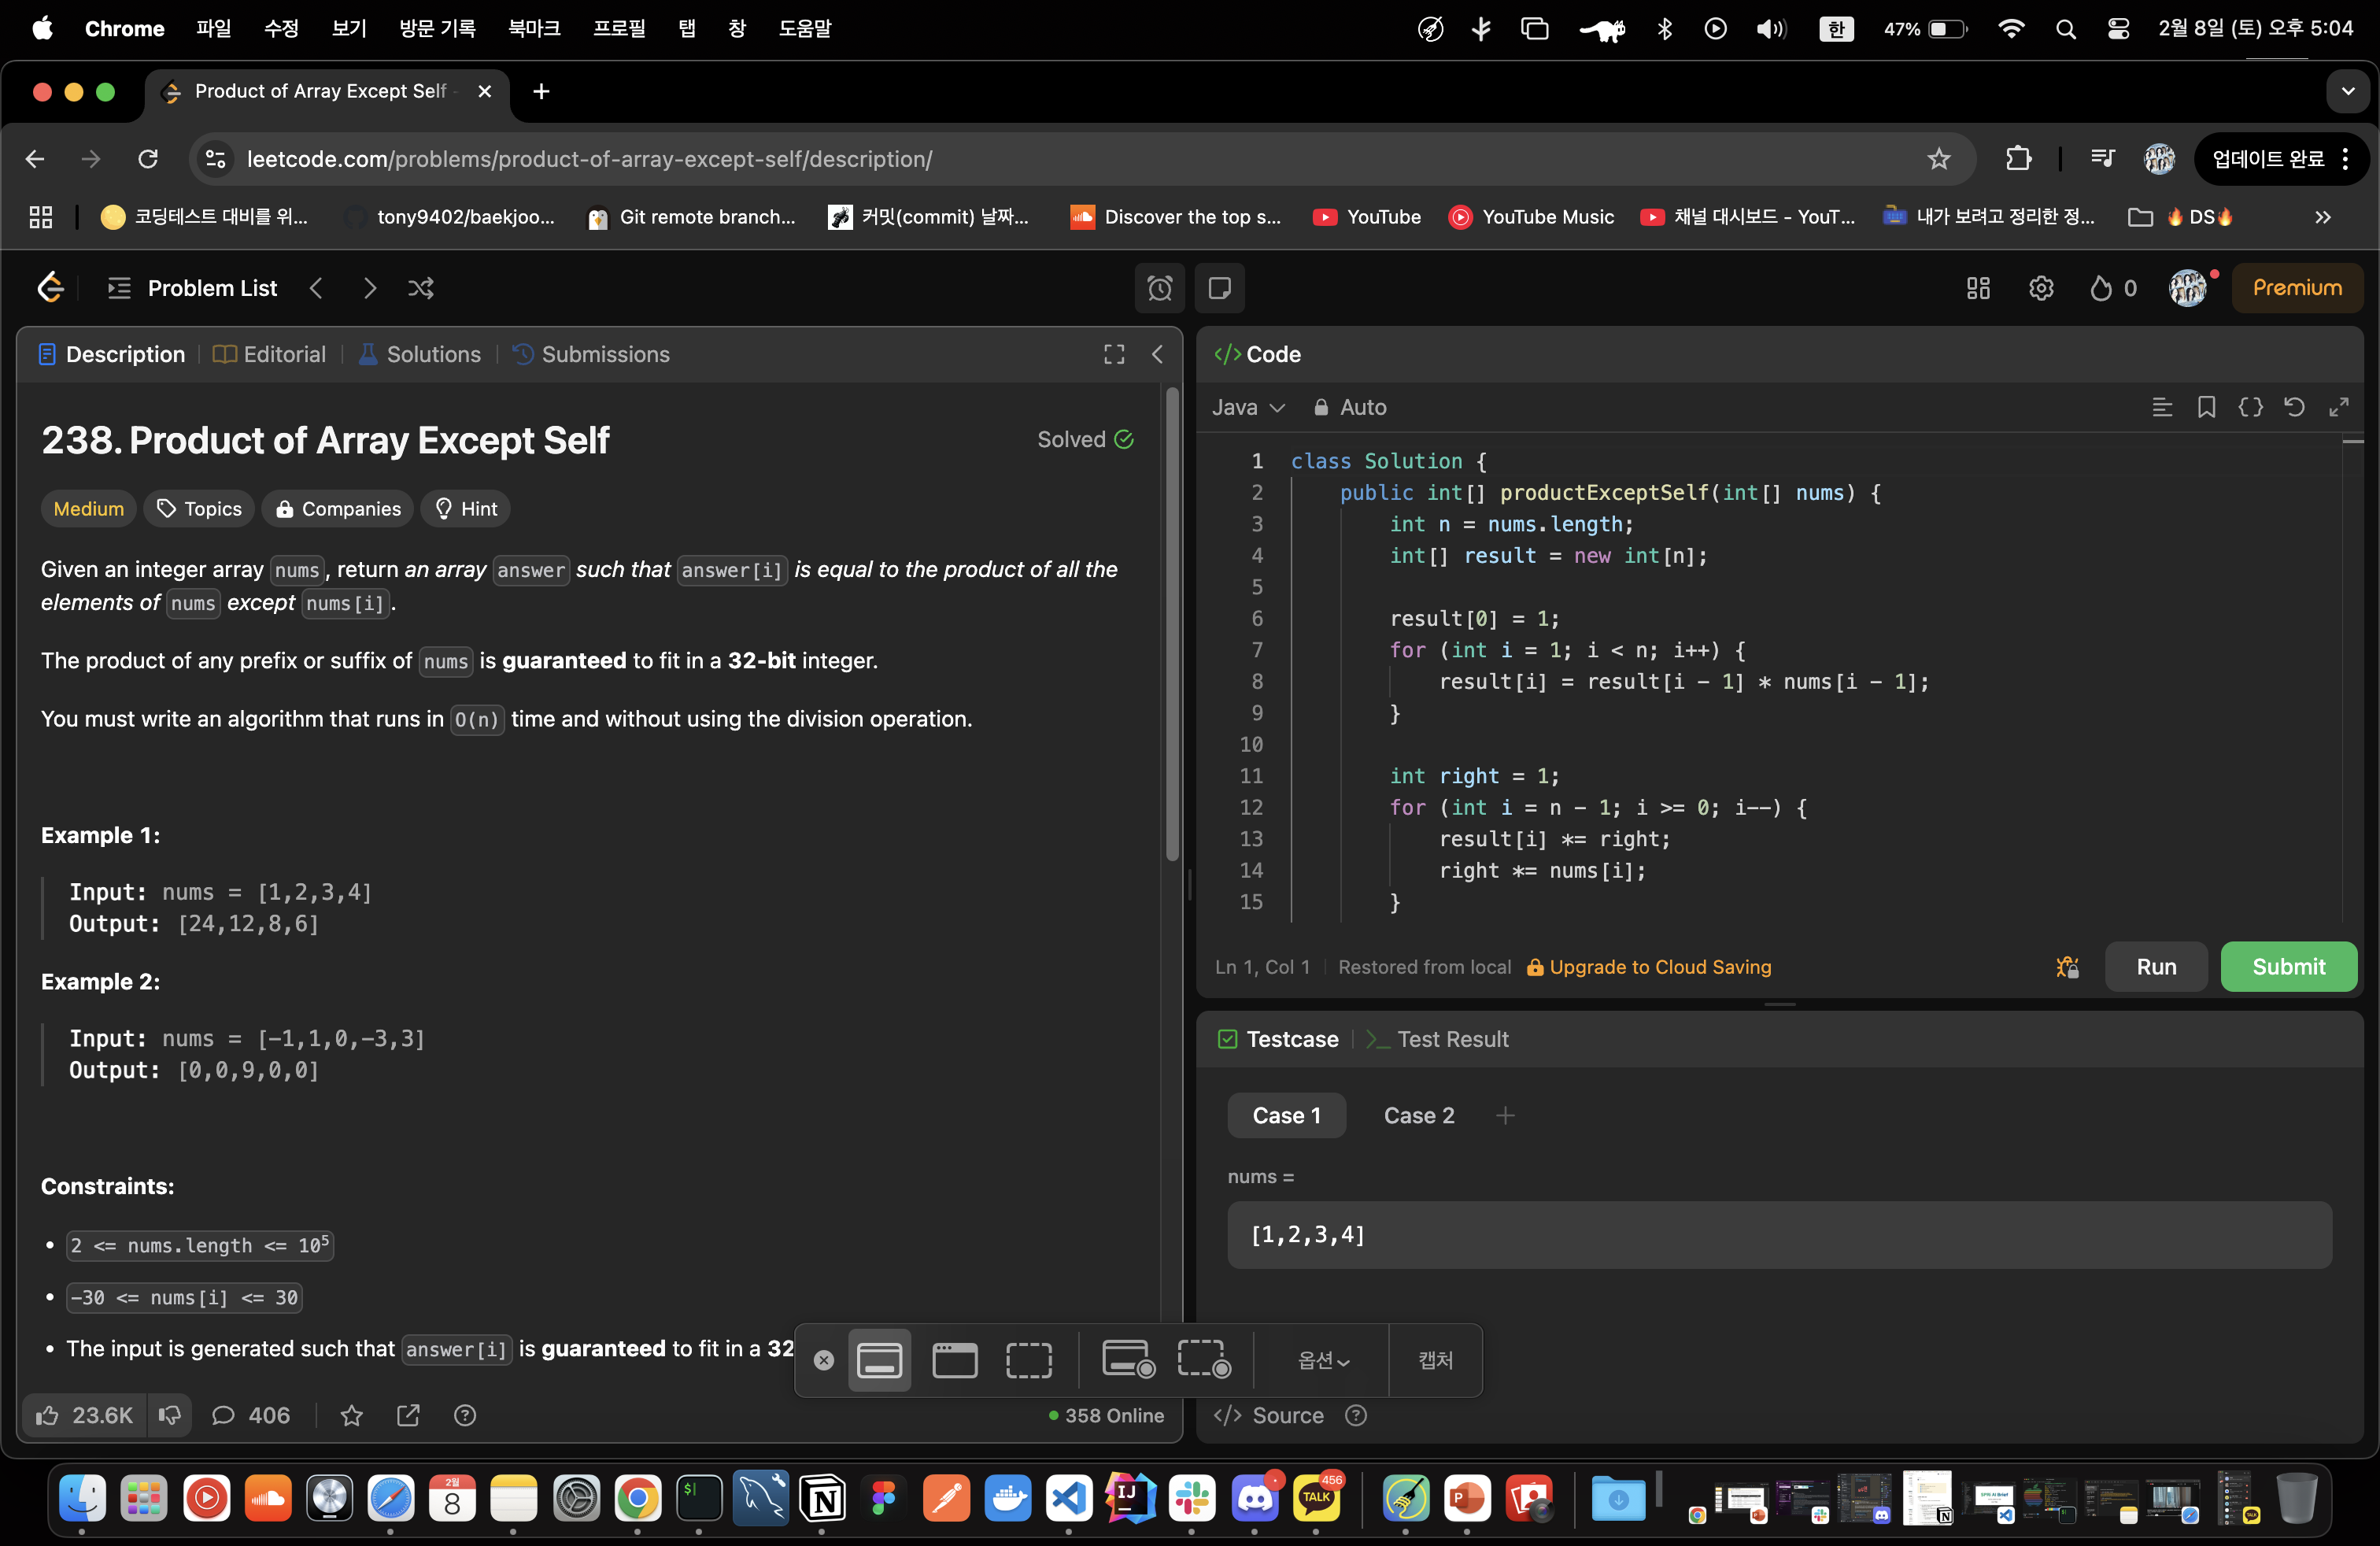The height and width of the screenshot is (1546, 2380).
Task: Open LeetCode settings gear
Action: (x=2040, y=288)
